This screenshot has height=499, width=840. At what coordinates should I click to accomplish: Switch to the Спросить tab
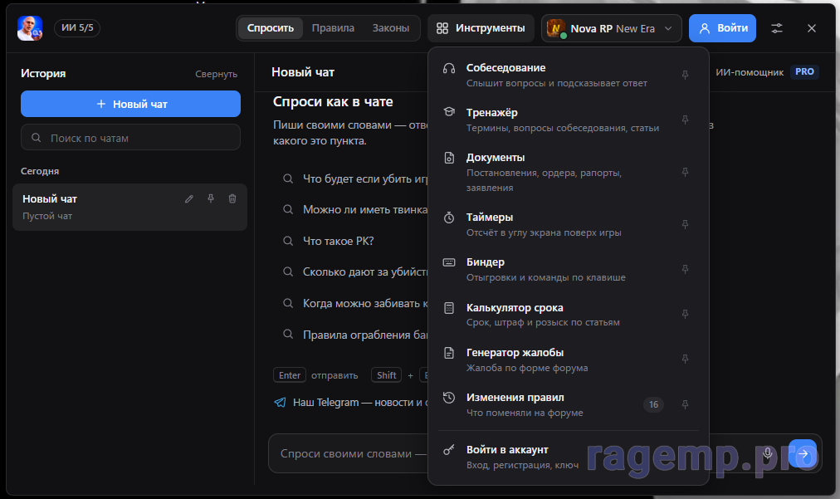271,28
